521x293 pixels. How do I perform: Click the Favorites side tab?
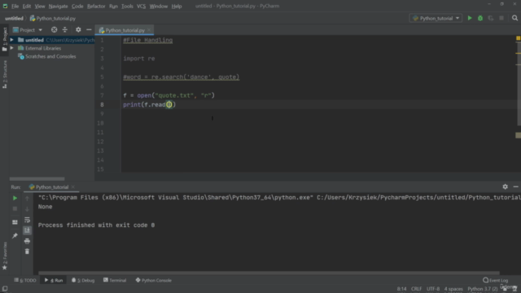(x=5, y=256)
